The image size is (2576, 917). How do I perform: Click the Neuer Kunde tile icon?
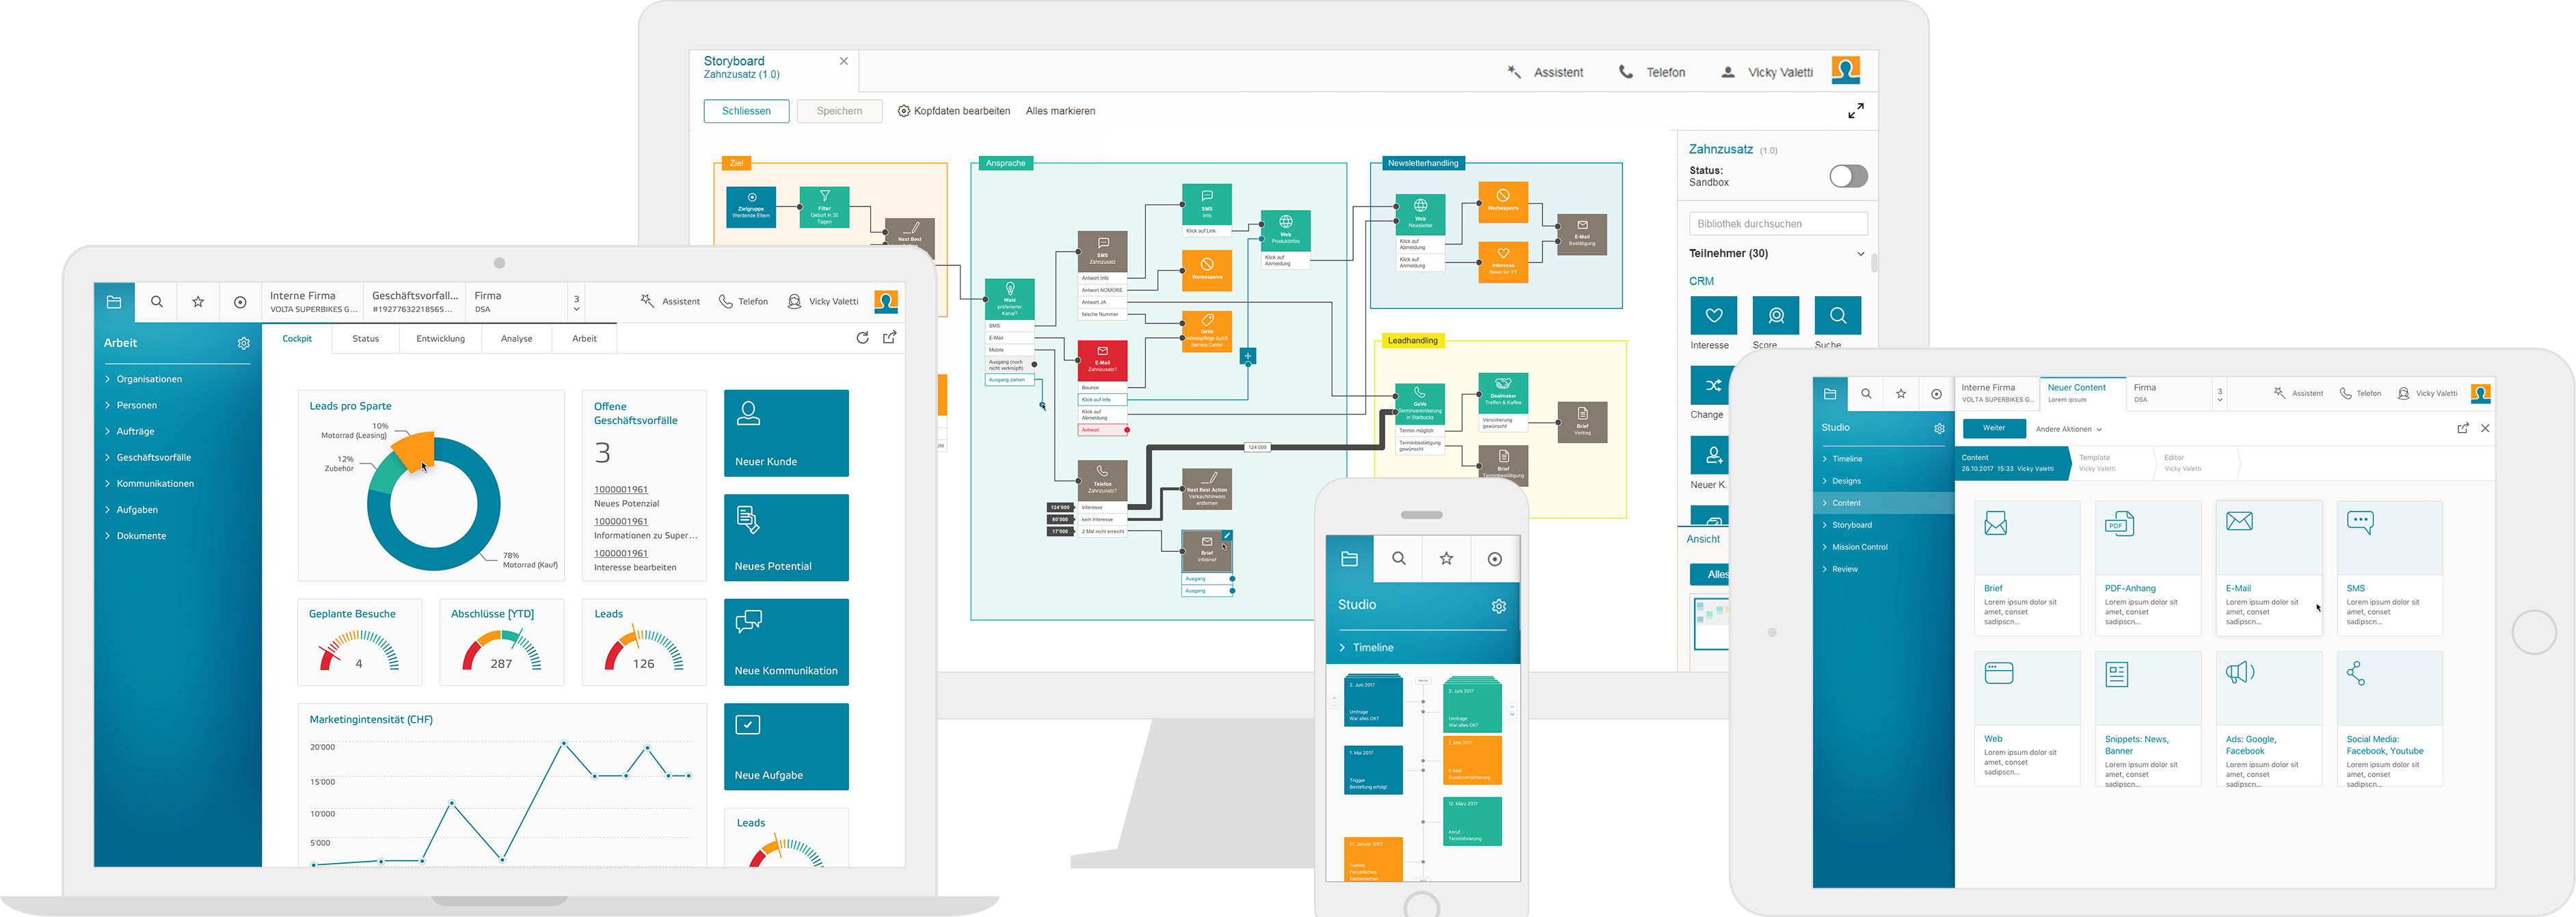pyautogui.click(x=748, y=413)
